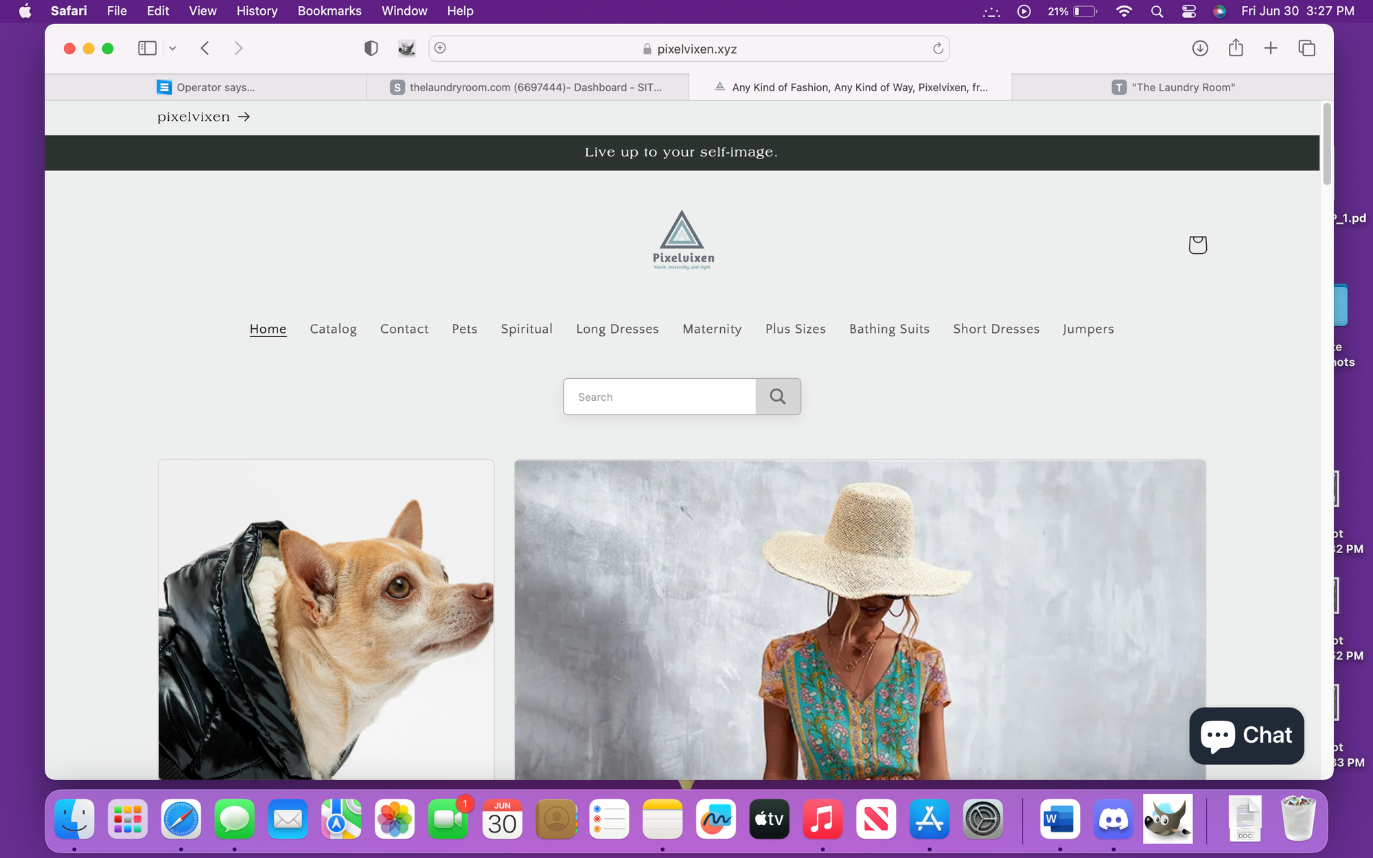Open Spotlight search in menu bar

1157,11
